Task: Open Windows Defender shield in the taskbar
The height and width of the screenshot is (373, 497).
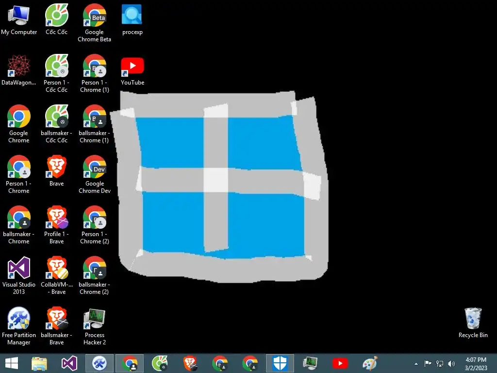Action: click(x=280, y=363)
